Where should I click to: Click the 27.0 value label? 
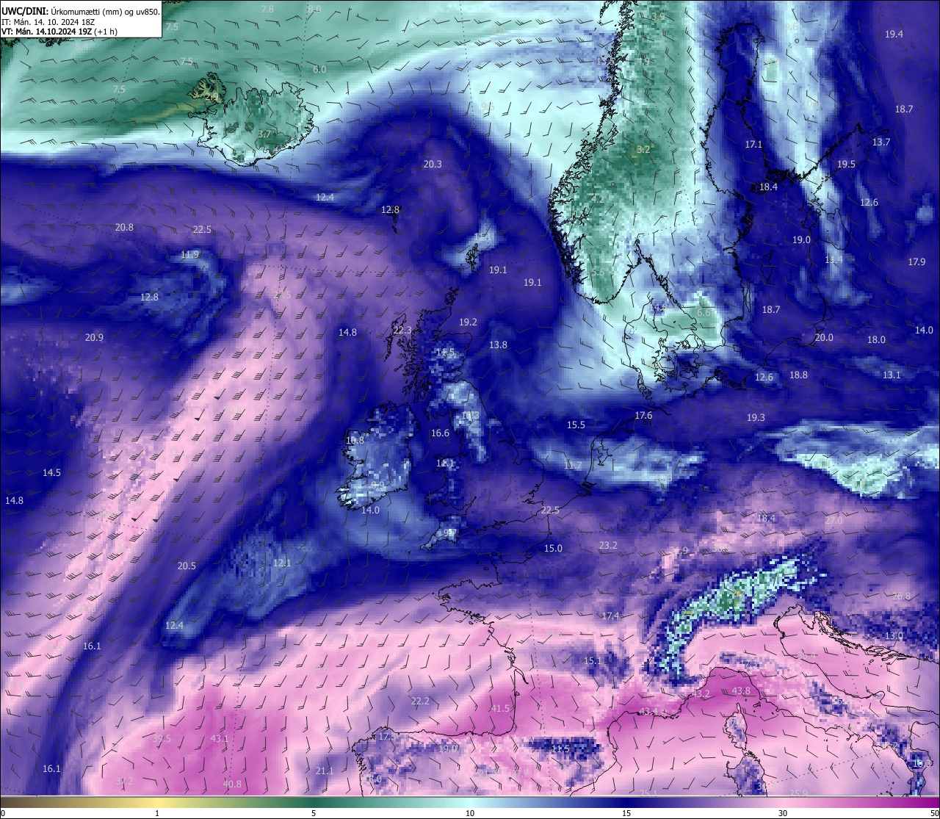point(834,520)
